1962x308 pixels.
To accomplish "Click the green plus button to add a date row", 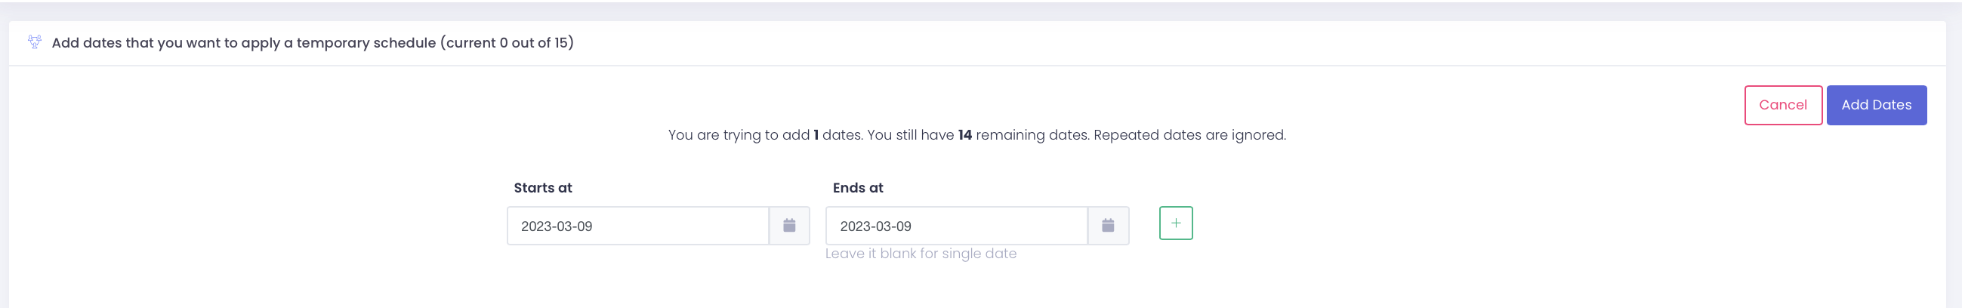I will (x=1175, y=223).
